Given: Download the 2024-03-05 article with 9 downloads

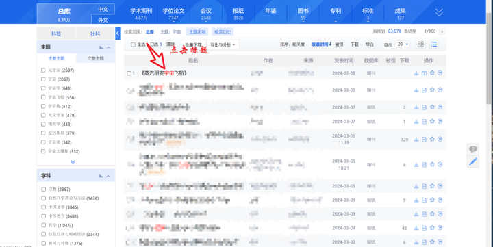Looking at the screenshot, I should click(416, 200).
